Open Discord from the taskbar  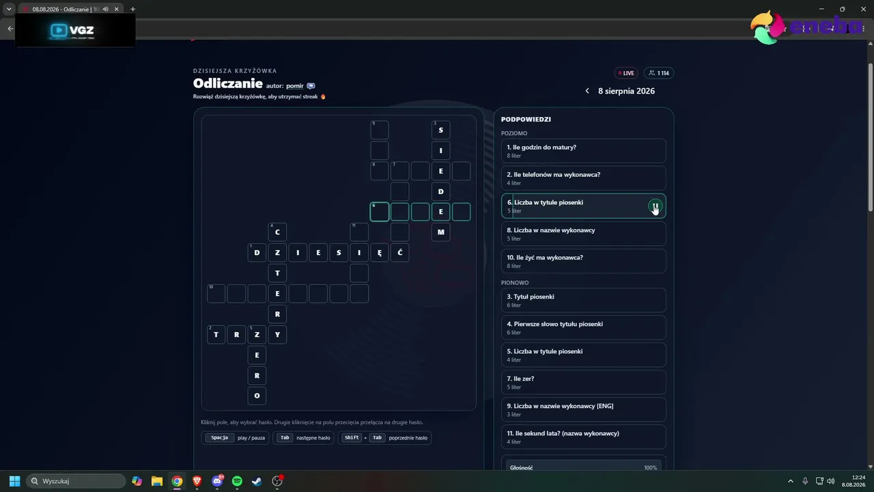[x=217, y=481]
